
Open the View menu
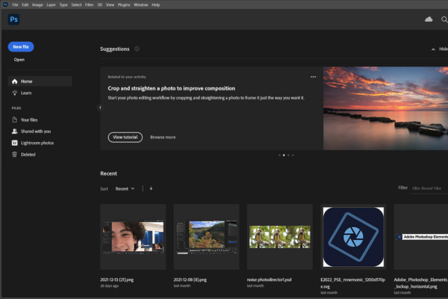pyautogui.click(x=110, y=5)
